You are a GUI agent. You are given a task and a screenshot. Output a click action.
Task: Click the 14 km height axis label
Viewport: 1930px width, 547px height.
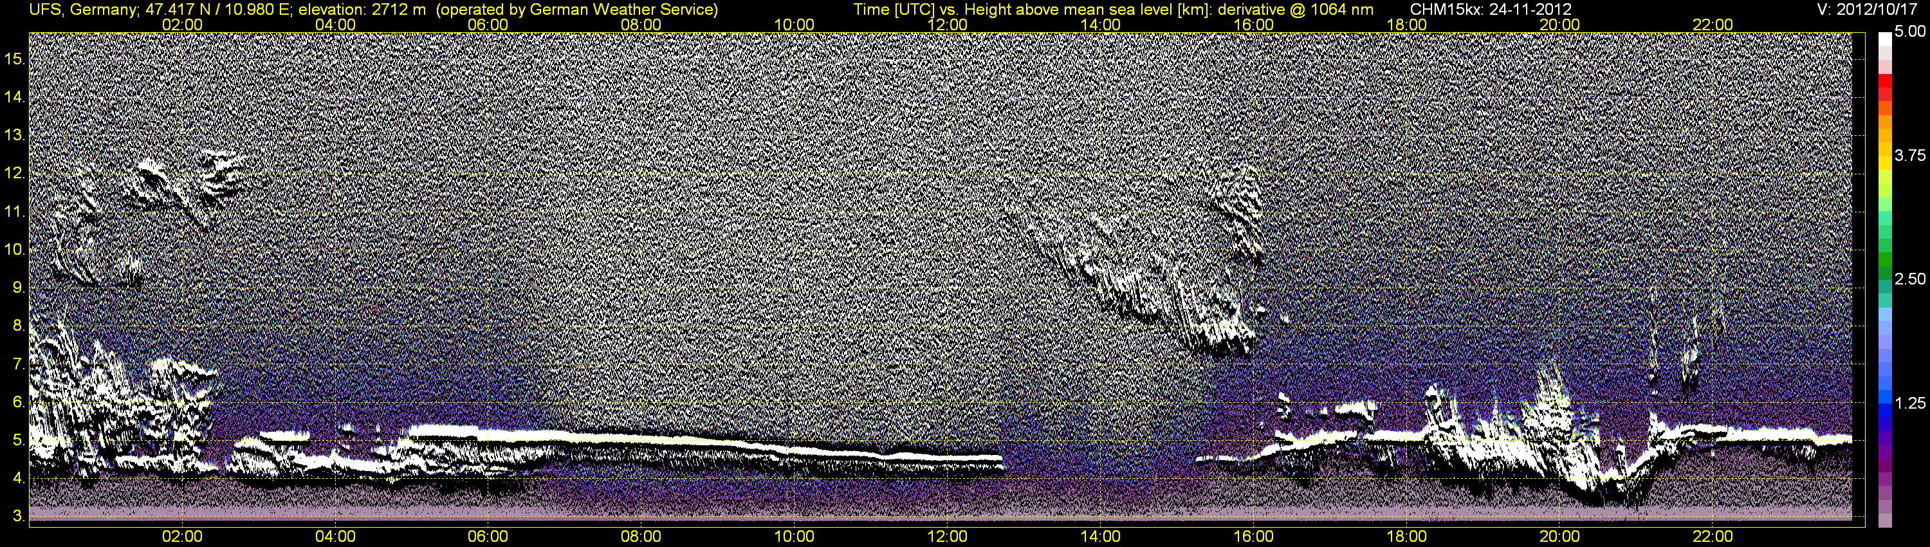[x=15, y=97]
